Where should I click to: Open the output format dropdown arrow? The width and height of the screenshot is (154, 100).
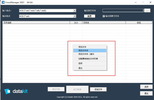click(x=74, y=16)
